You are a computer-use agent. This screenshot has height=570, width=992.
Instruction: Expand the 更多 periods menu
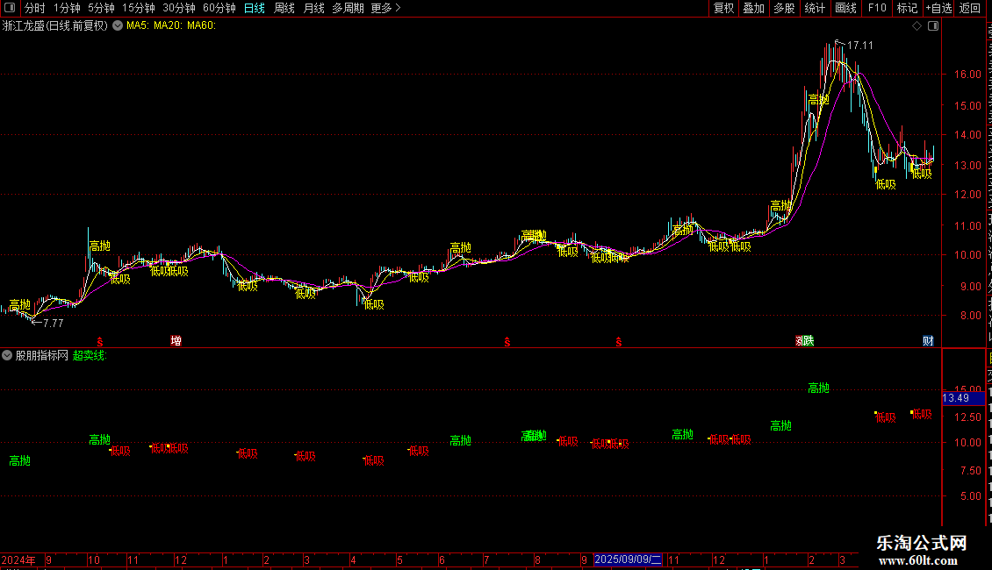tap(386, 8)
